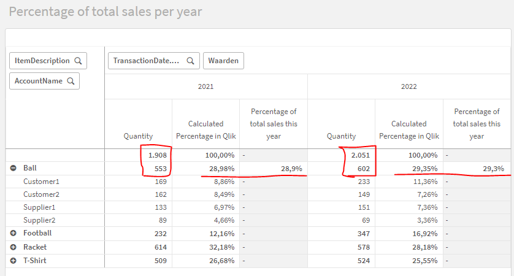Select the 2021 year column header
514x276 pixels.
206,87
